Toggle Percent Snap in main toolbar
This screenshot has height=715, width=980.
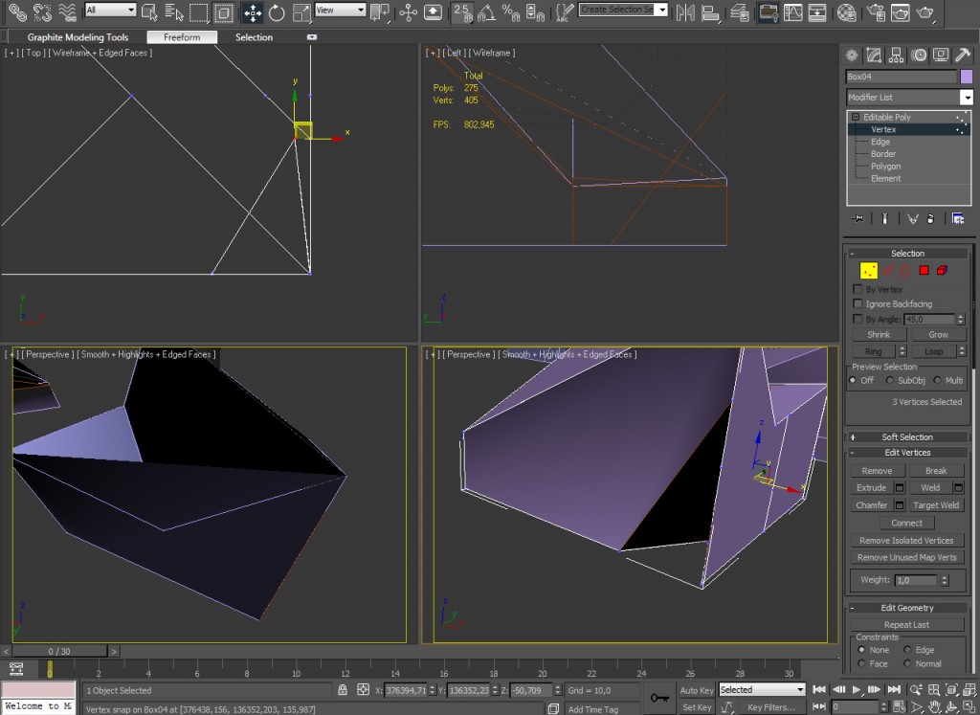point(511,11)
